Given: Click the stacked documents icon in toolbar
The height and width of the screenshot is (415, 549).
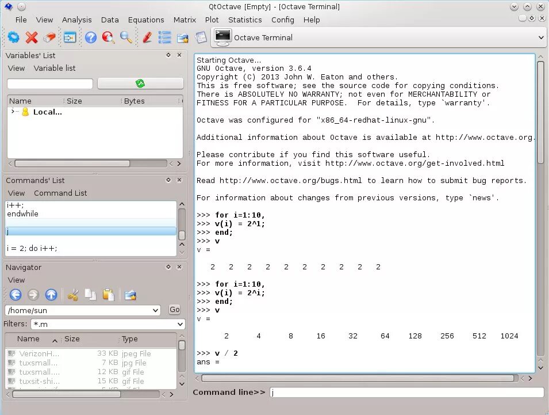Looking at the screenshot, I should [x=201, y=37].
